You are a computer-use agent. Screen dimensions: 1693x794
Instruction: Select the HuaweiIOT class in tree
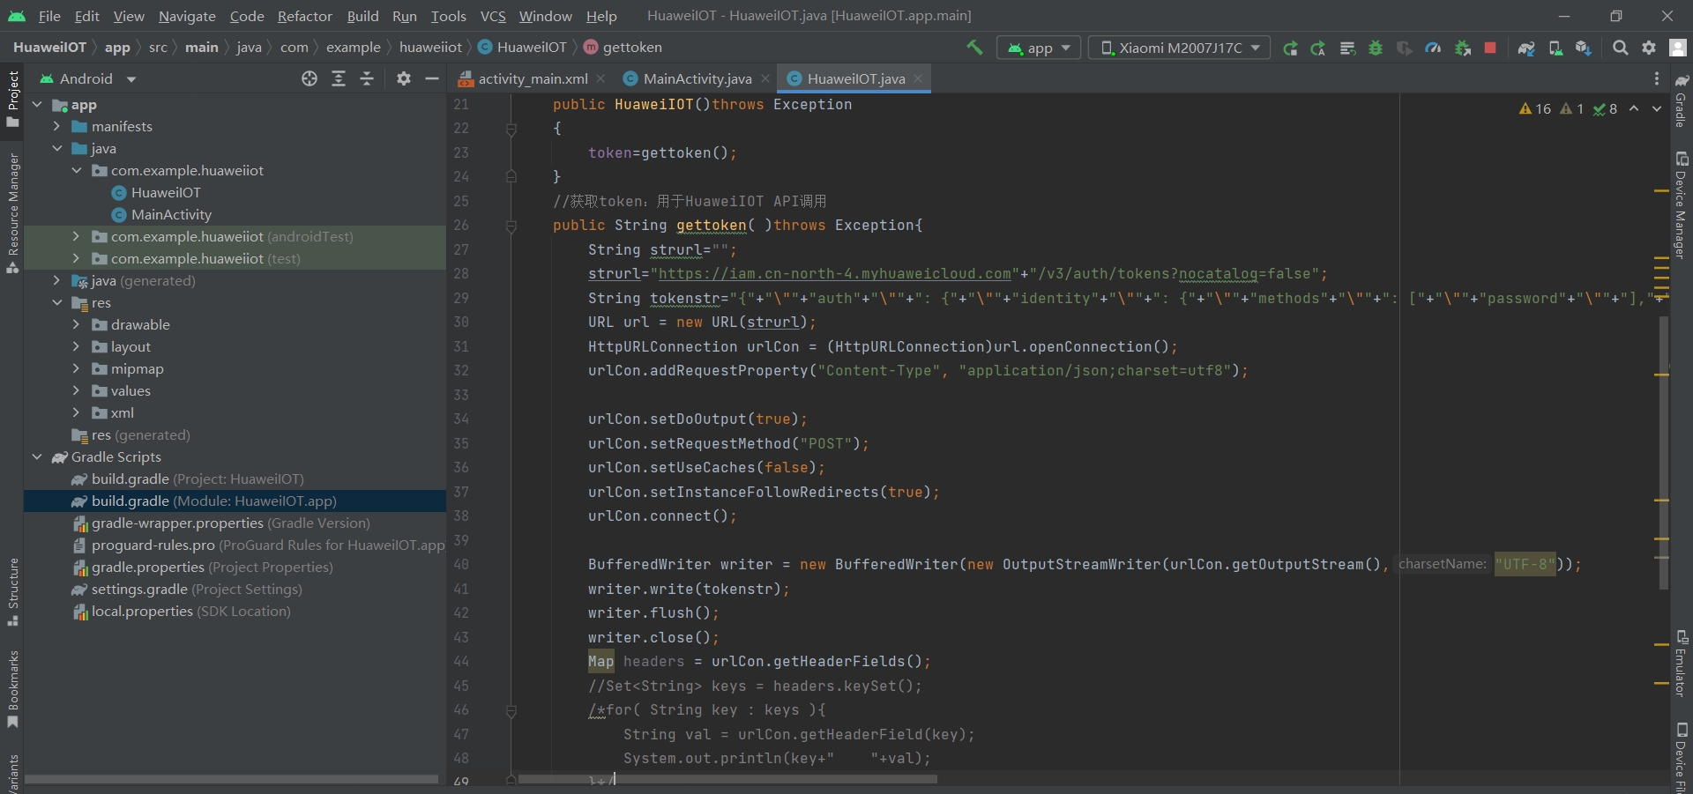(166, 193)
